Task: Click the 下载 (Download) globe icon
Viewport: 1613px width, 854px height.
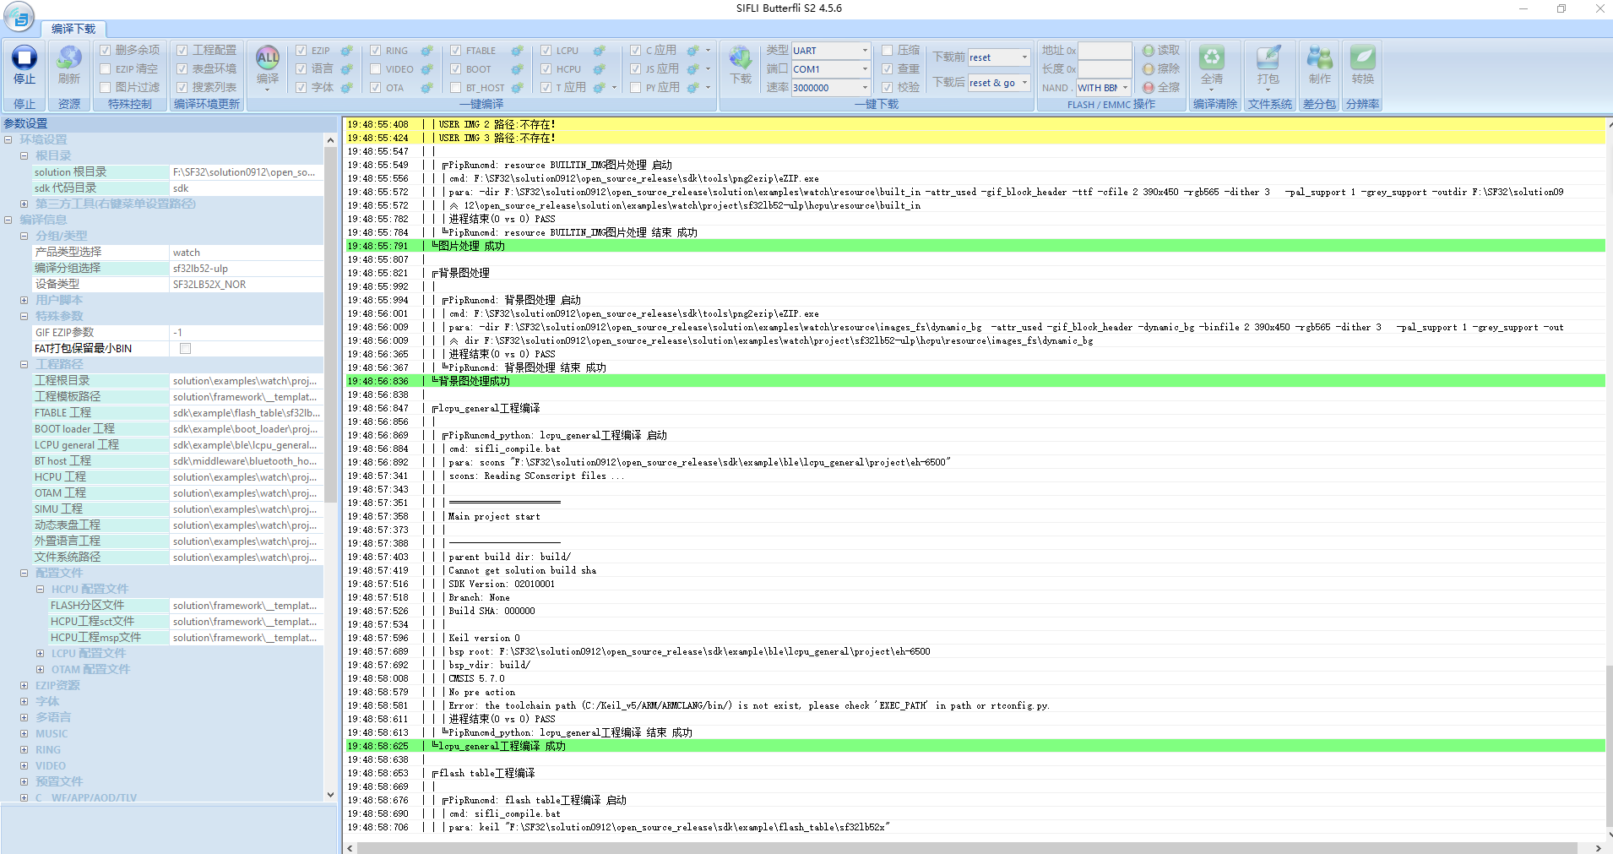Action: point(741,59)
